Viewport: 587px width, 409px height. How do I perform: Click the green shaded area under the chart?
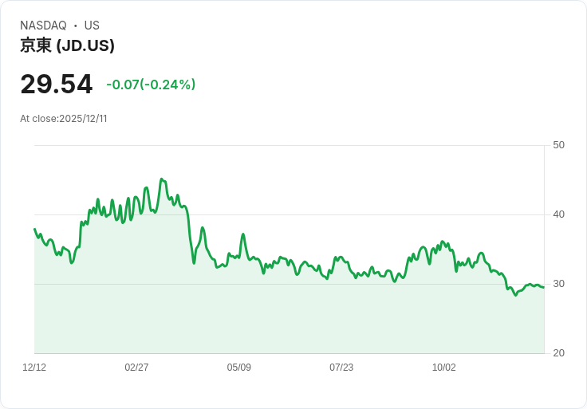(x=287, y=319)
